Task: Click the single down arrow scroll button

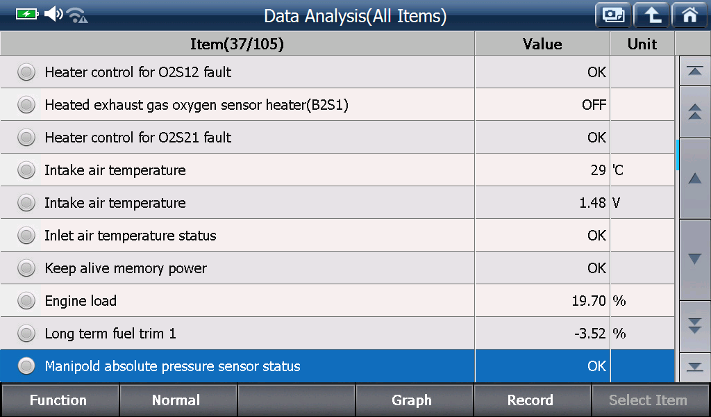Action: pyautogui.click(x=694, y=259)
